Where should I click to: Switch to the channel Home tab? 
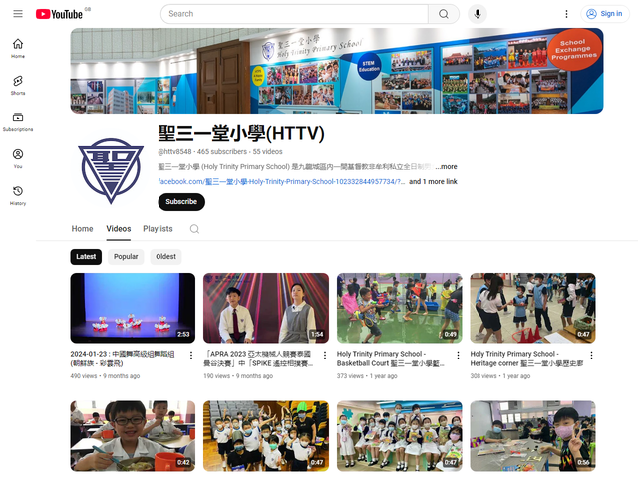pyautogui.click(x=82, y=229)
